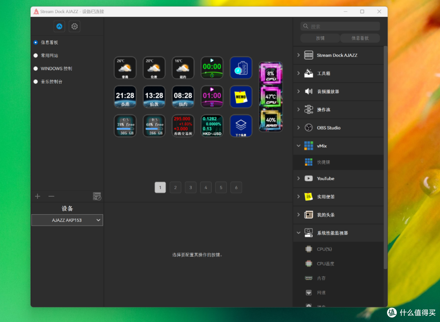Select the pink 01:00 countdown timer key

tap(212, 97)
